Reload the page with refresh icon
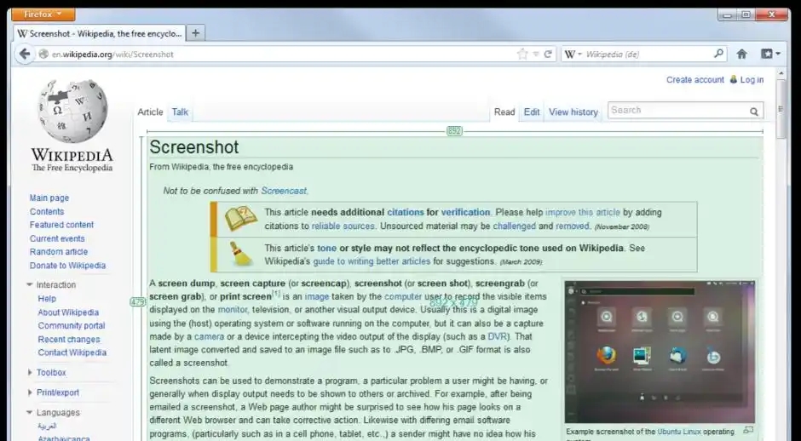The height and width of the screenshot is (441, 801). pyautogui.click(x=548, y=54)
